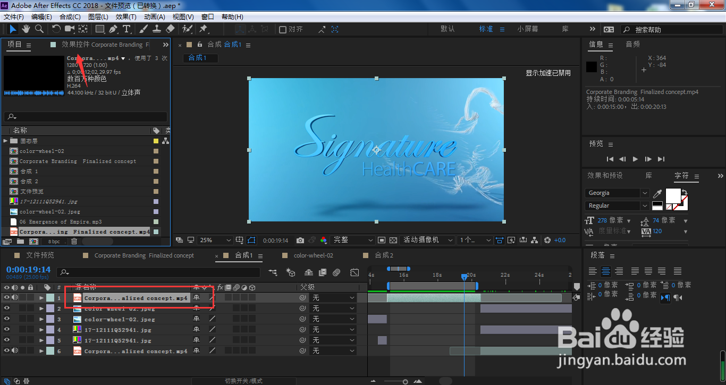
Task: Open the 活动摄像机 camera view dropdown
Action: (428, 240)
